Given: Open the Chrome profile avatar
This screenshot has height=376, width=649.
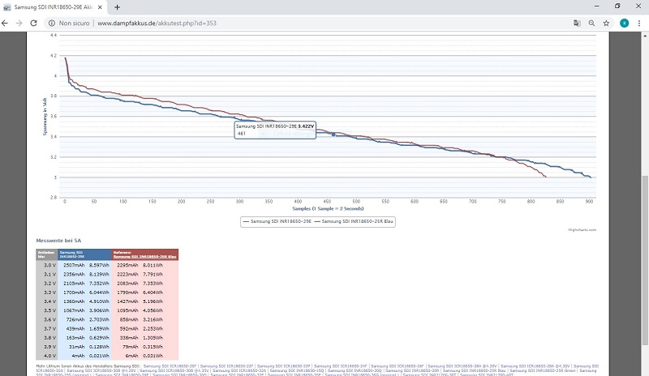Looking at the screenshot, I should 624,23.
